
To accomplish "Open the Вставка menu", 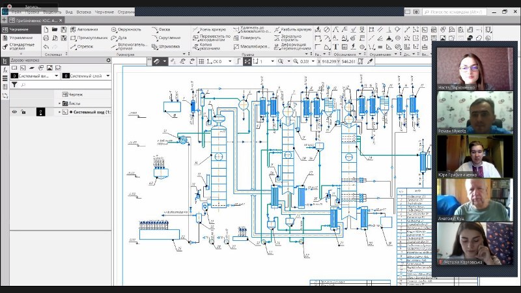I will (x=83, y=12).
